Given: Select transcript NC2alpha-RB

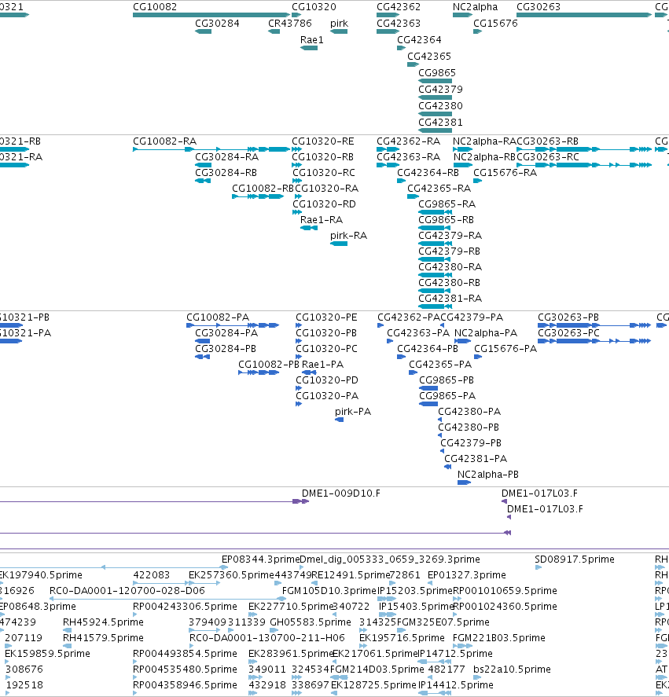Looking at the screenshot, I should pos(484,157).
